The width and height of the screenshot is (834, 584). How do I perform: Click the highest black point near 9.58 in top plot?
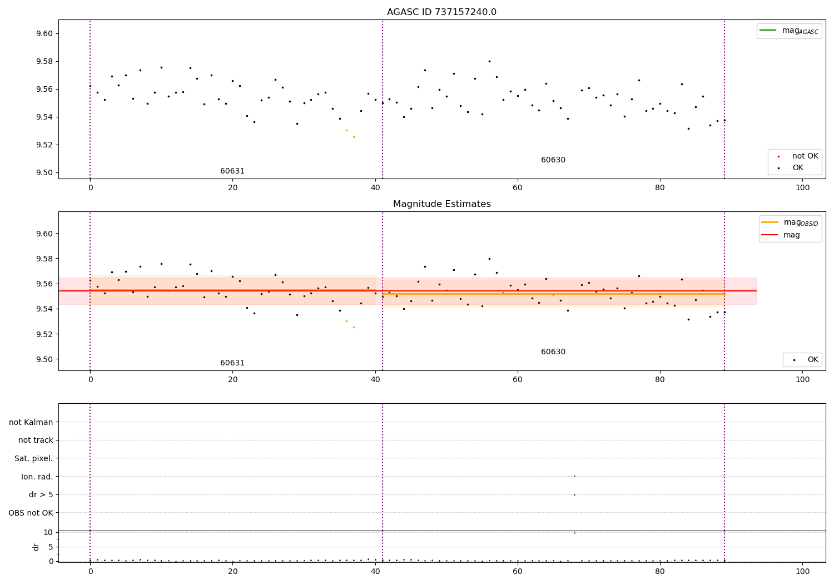click(489, 61)
